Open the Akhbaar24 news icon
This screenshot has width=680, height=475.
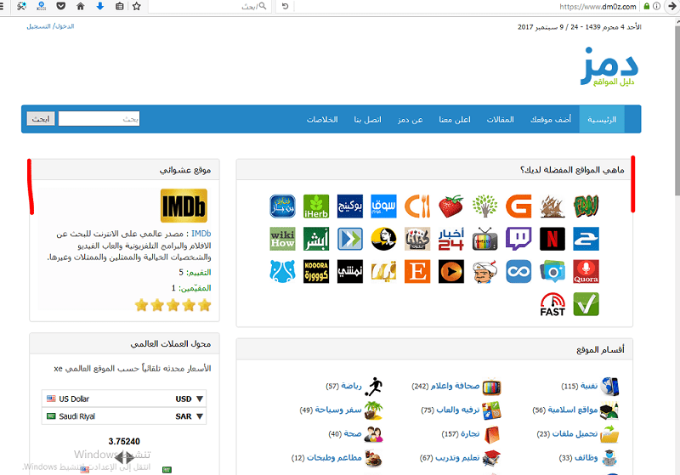pyautogui.click(x=451, y=239)
